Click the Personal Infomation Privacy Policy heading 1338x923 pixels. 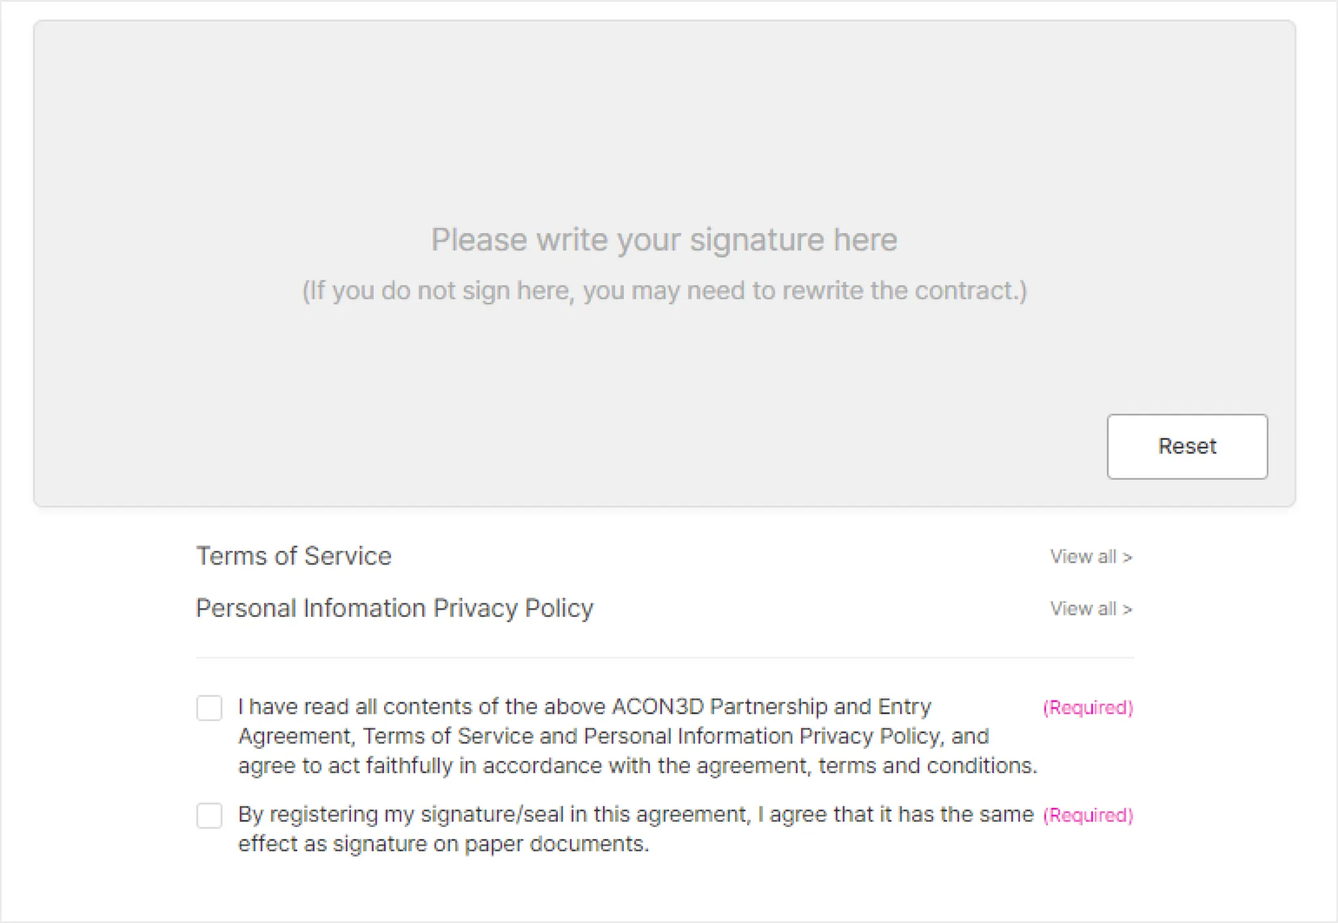(395, 608)
